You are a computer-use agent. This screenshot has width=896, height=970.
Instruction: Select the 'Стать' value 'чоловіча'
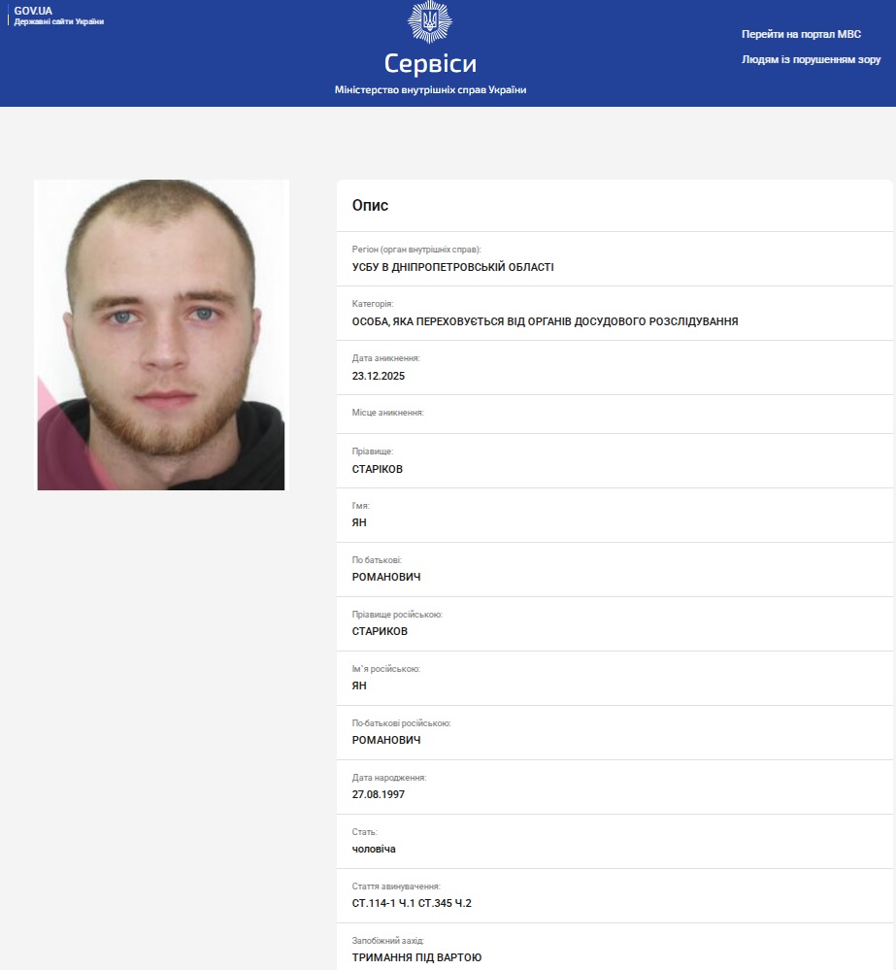[x=374, y=849]
